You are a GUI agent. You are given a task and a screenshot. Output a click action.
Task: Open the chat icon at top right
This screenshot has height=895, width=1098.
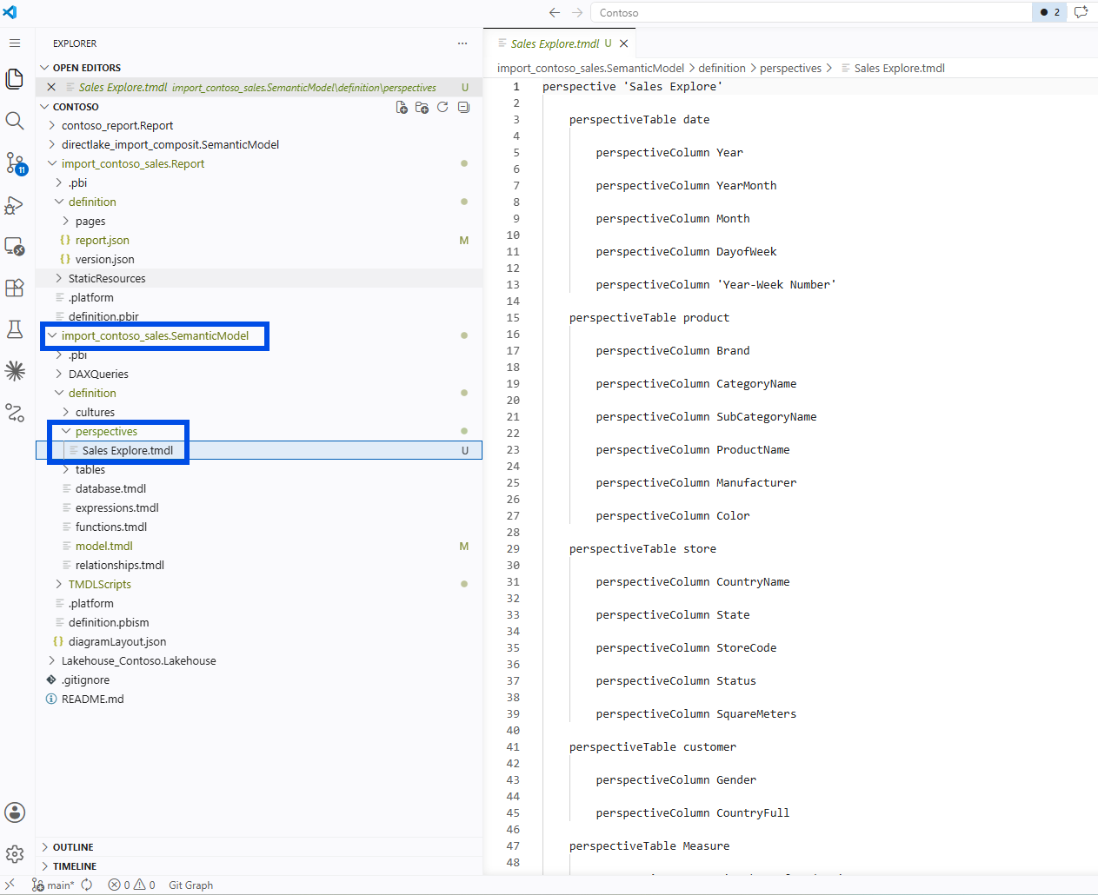coord(1081,12)
